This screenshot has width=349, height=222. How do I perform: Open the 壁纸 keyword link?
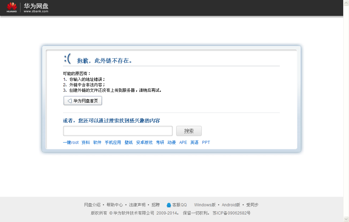coord(128,143)
